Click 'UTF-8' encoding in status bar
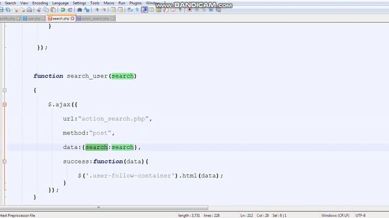Viewport: 389px width, 218px height. click(360, 216)
